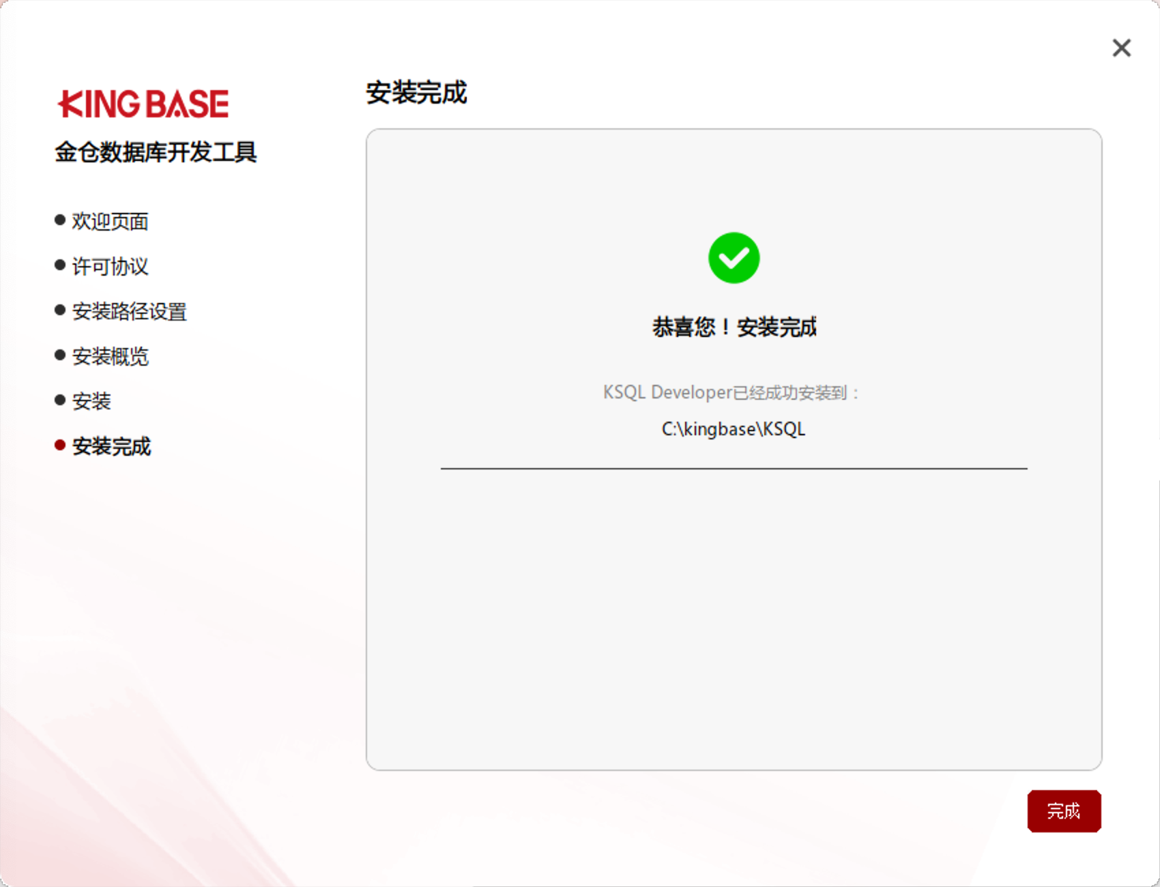Select the 欢迎页面 step in sidebar
The height and width of the screenshot is (887, 1160).
click(x=111, y=220)
